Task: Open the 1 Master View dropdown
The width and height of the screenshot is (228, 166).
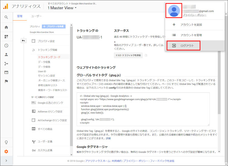Action: [x=62, y=8]
